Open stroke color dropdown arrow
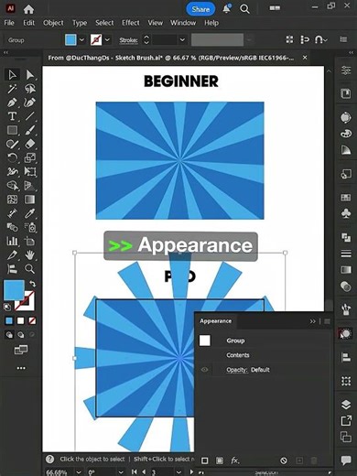Image resolution: width=357 pixels, height=476 pixels. [107, 40]
